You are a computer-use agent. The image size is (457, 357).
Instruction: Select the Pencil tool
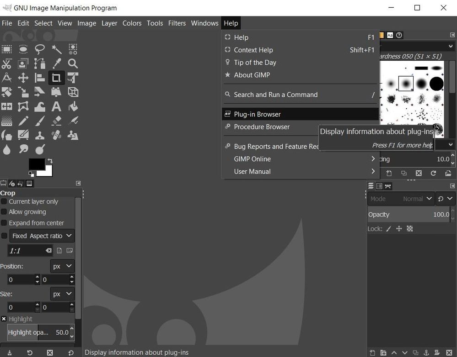(23, 121)
